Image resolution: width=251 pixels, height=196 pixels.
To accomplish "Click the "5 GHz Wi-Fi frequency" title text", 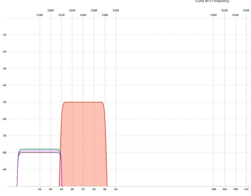I will click(x=212, y=1).
